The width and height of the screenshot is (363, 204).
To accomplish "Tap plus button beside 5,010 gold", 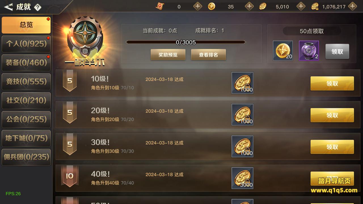I will pos(301,6).
